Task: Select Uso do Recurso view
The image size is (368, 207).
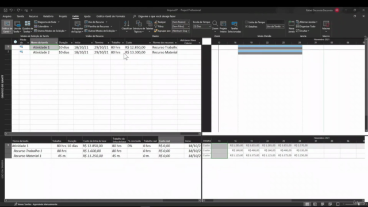Action: click(96, 22)
